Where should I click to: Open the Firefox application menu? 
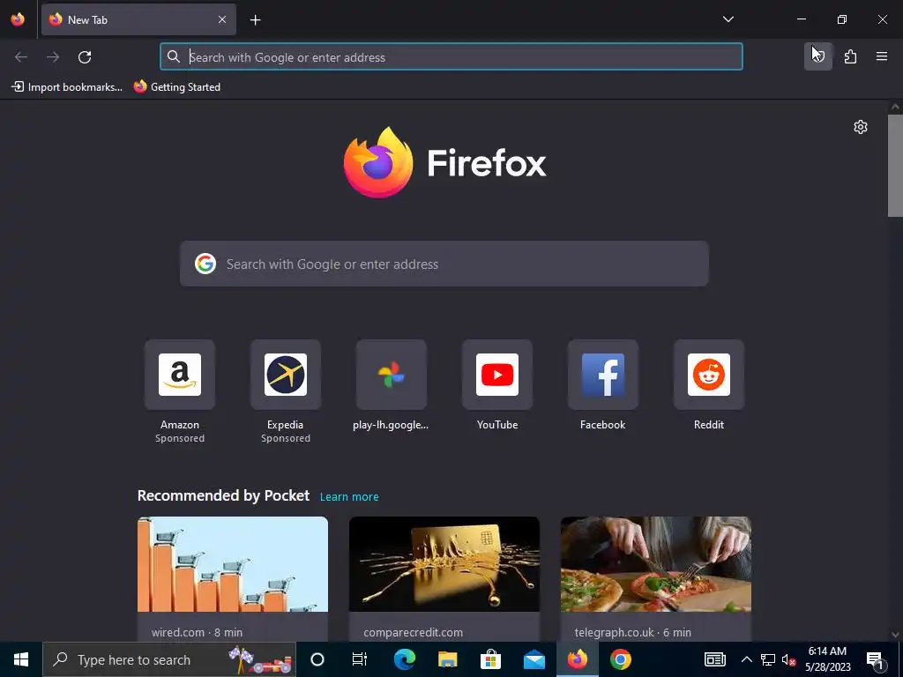pyautogui.click(x=882, y=56)
